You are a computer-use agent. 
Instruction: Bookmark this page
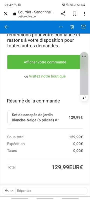[x=74, y=14]
